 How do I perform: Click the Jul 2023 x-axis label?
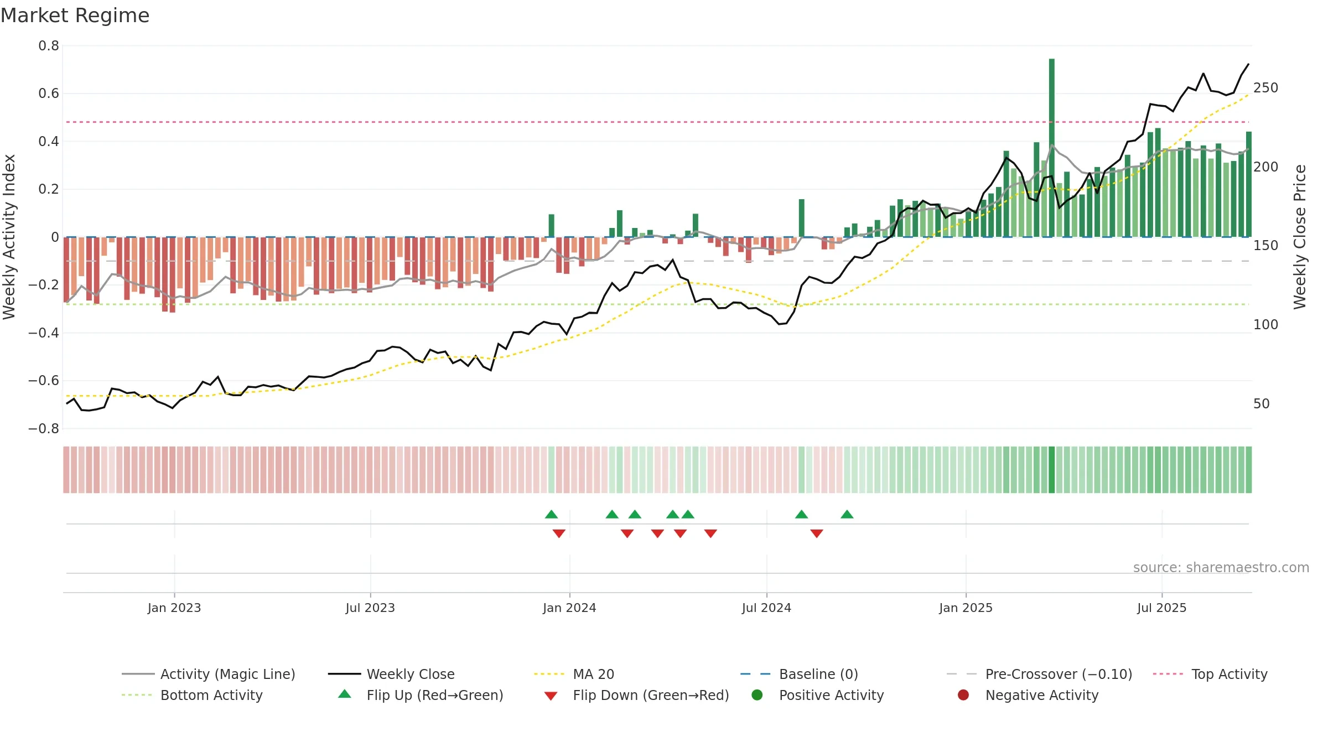(x=370, y=608)
